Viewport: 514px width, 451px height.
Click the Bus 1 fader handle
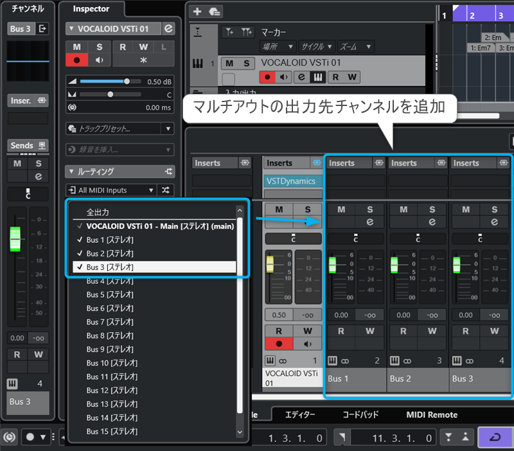(x=332, y=265)
